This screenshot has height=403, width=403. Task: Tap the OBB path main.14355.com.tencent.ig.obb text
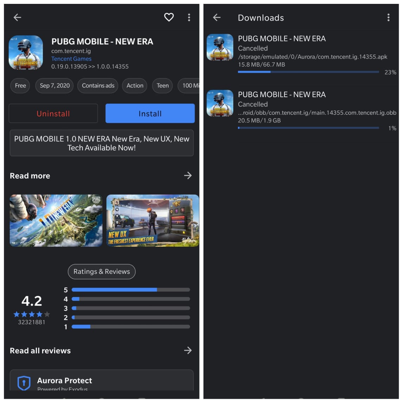[x=317, y=113]
